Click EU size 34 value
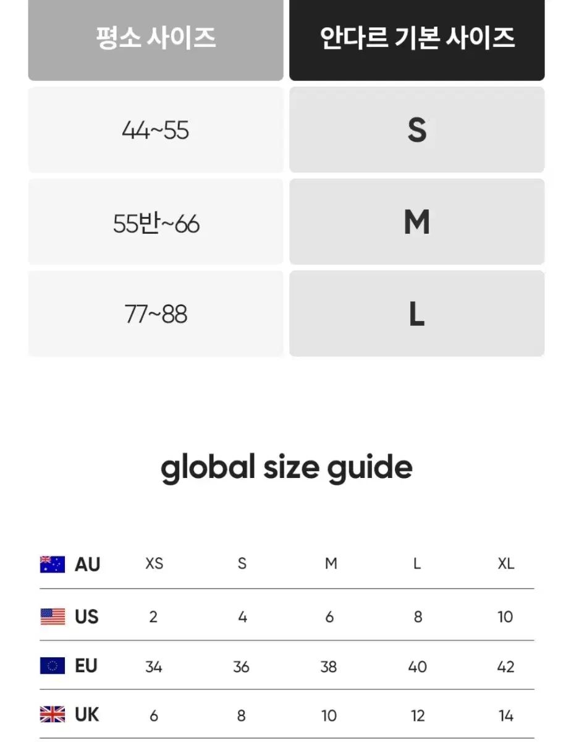The width and height of the screenshot is (574, 742). click(x=154, y=667)
